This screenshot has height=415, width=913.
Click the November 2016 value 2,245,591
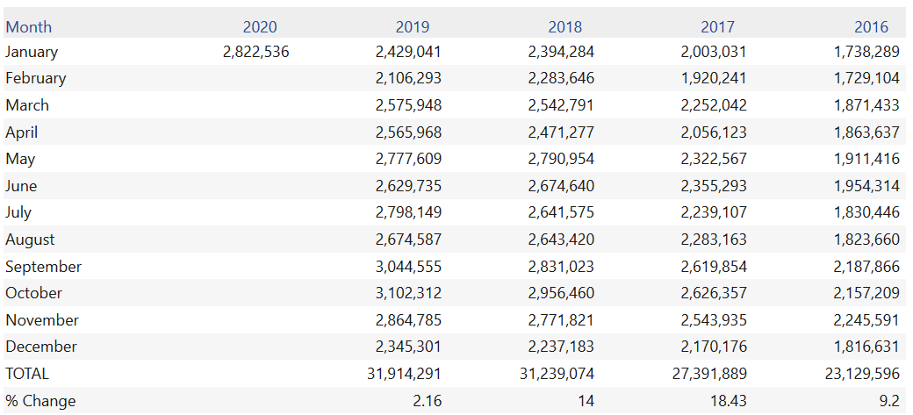click(x=866, y=320)
